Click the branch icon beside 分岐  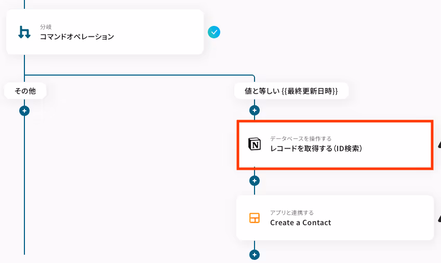coord(24,32)
